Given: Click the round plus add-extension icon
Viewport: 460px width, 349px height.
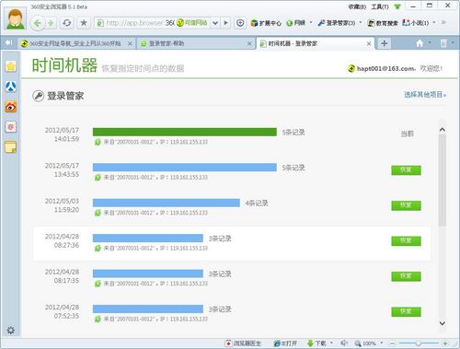Looking at the screenshot, I should tap(240, 23).
